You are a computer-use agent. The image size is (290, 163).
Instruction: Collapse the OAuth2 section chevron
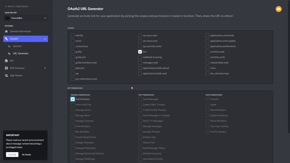(45, 39)
